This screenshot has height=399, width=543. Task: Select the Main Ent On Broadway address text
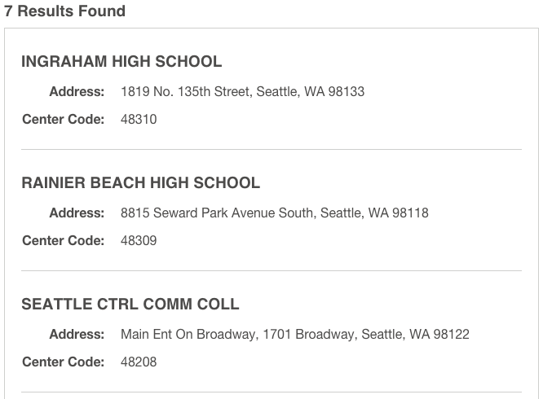point(294,335)
